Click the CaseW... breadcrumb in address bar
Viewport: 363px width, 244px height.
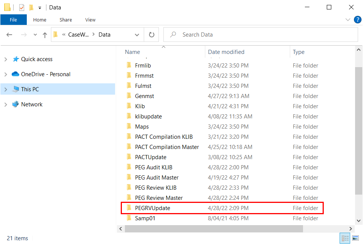point(78,35)
